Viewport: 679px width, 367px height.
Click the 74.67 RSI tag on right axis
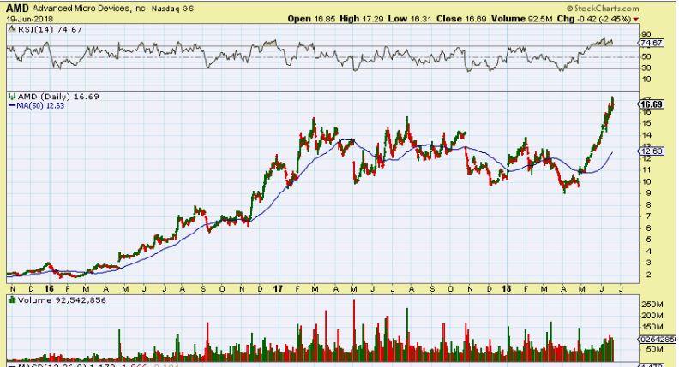pos(651,43)
